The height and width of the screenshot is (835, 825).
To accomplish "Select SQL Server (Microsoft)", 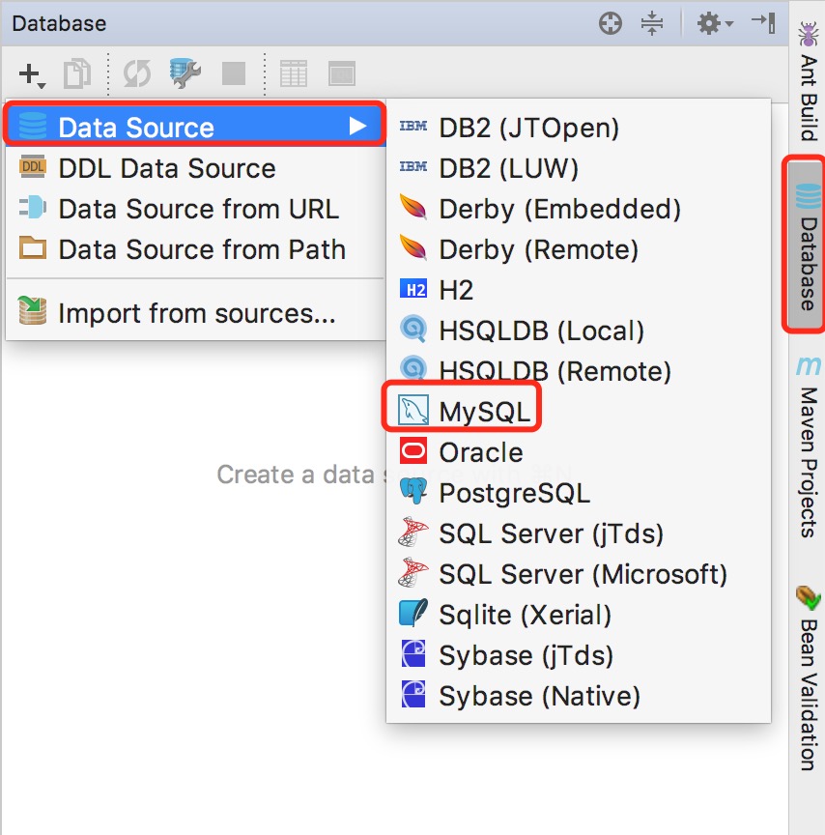I will [578, 574].
